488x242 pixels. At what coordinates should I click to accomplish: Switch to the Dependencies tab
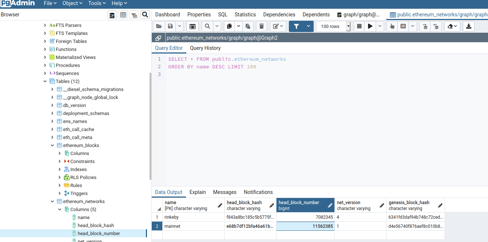tap(279, 15)
